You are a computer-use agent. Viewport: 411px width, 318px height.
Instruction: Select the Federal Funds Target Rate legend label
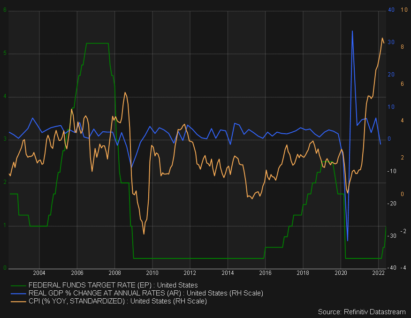point(113,285)
